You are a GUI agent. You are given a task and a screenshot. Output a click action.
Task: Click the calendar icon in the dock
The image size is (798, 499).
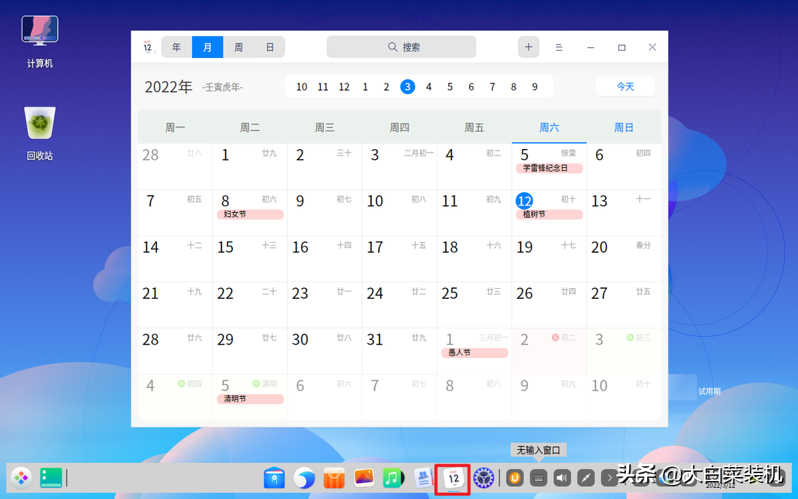pos(454,478)
